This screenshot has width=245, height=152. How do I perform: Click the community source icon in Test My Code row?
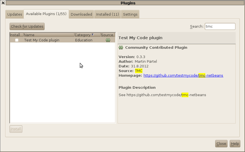108,40
